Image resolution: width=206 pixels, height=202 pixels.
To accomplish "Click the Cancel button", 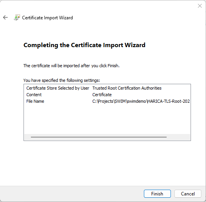I will tap(188, 194).
